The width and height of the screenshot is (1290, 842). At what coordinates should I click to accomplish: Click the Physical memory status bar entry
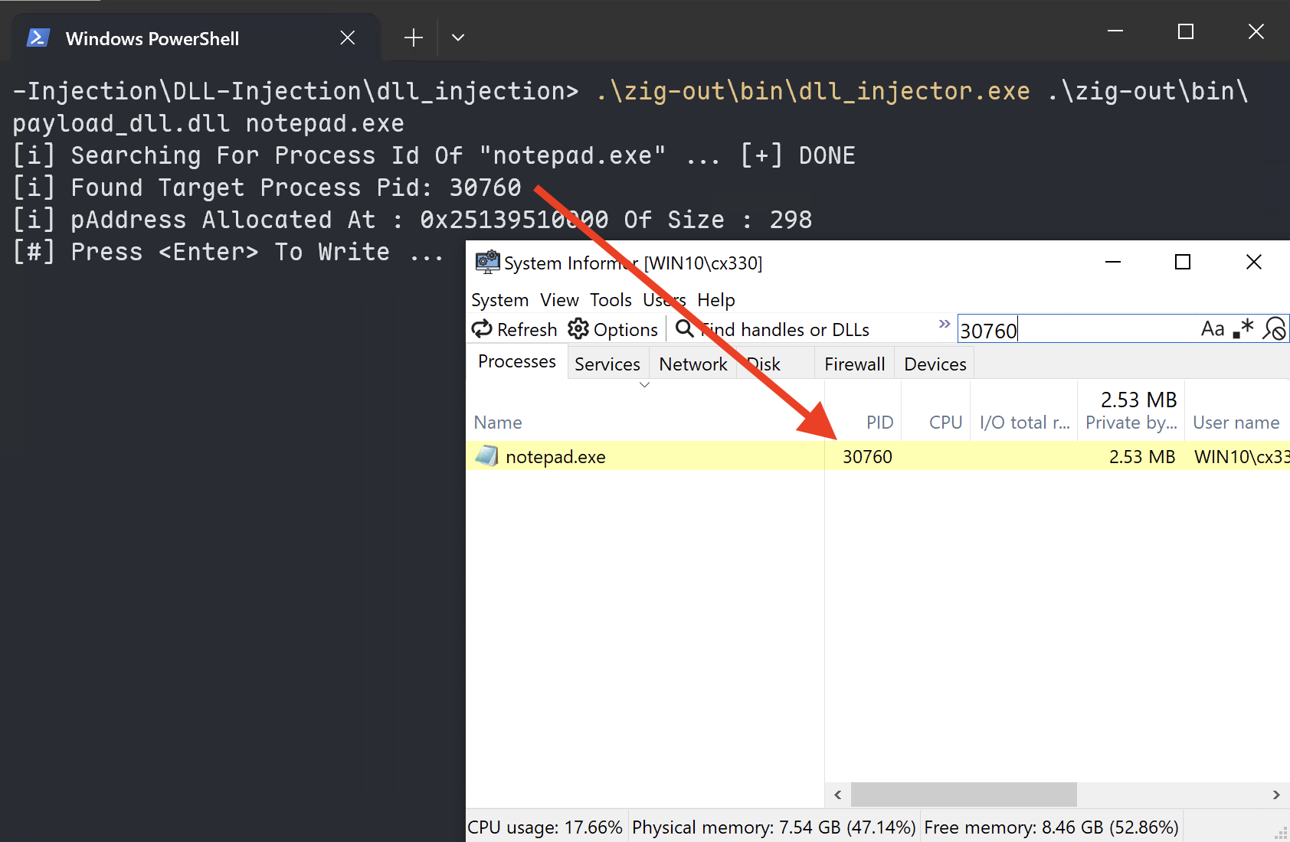point(774,827)
